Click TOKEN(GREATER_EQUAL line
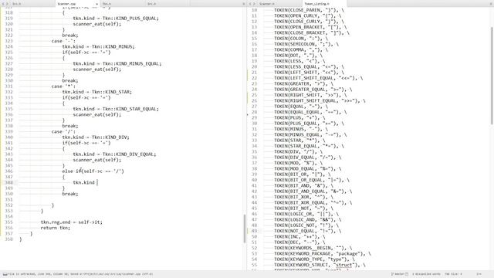Screen dimensions: 494x278 coord(313,90)
